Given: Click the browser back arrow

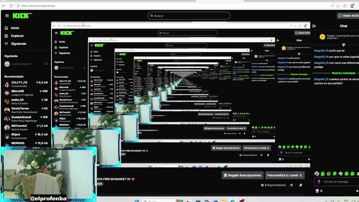Looking at the screenshot, I should tap(4, 6).
